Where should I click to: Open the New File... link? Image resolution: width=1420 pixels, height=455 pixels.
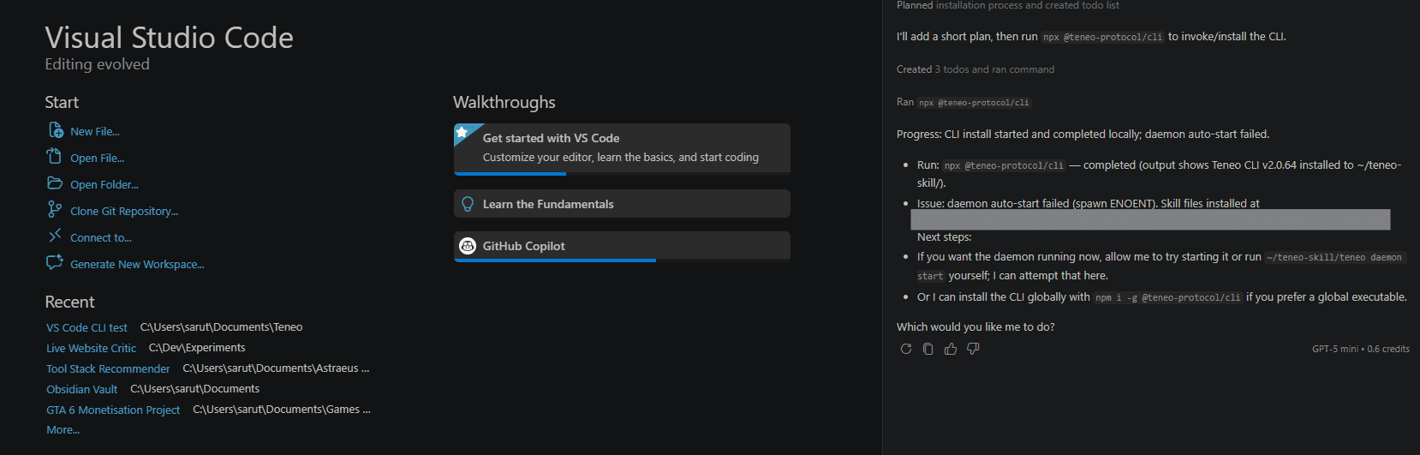pos(95,131)
